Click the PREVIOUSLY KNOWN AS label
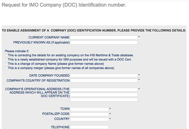This screenshot has width=189, height=129. [x=41, y=43]
